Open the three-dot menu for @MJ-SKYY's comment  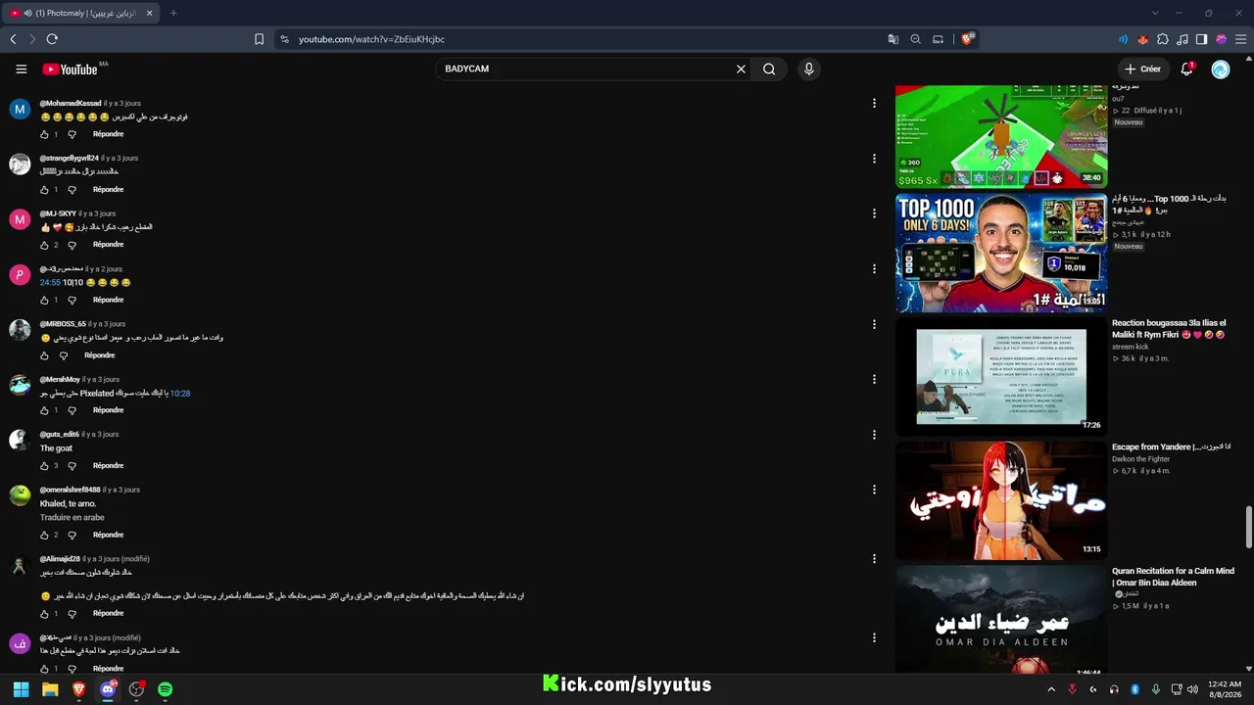tap(874, 213)
